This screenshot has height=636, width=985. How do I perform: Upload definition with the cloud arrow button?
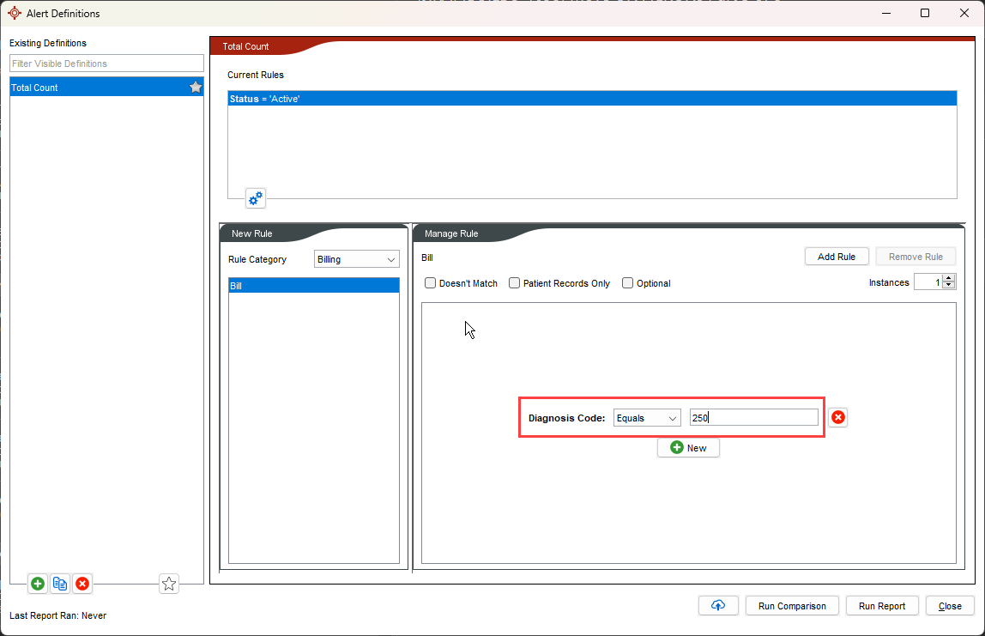pyautogui.click(x=718, y=605)
